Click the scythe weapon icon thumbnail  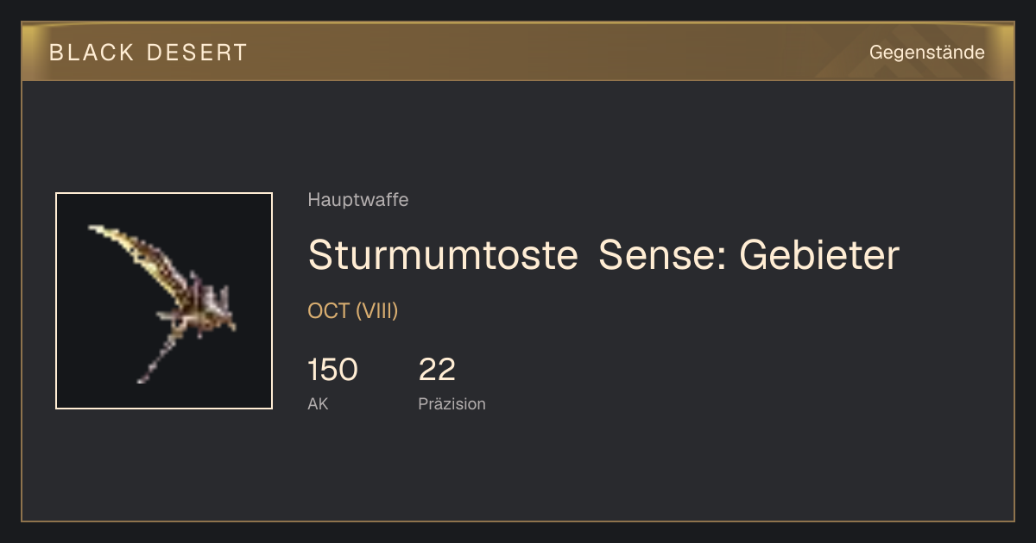164,301
